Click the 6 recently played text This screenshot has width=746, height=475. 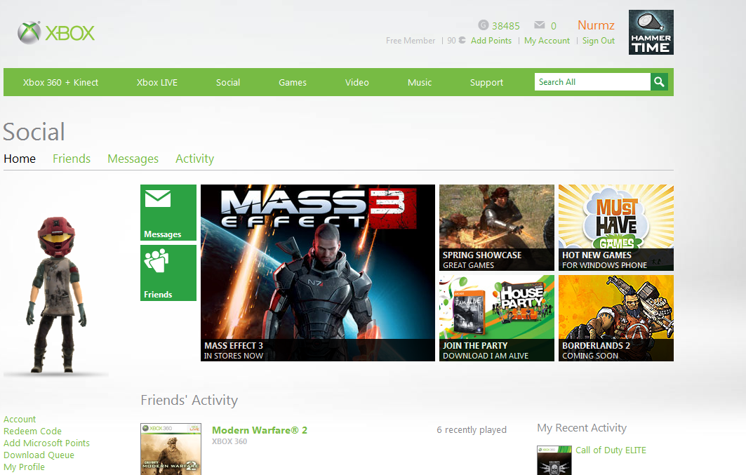pos(472,430)
